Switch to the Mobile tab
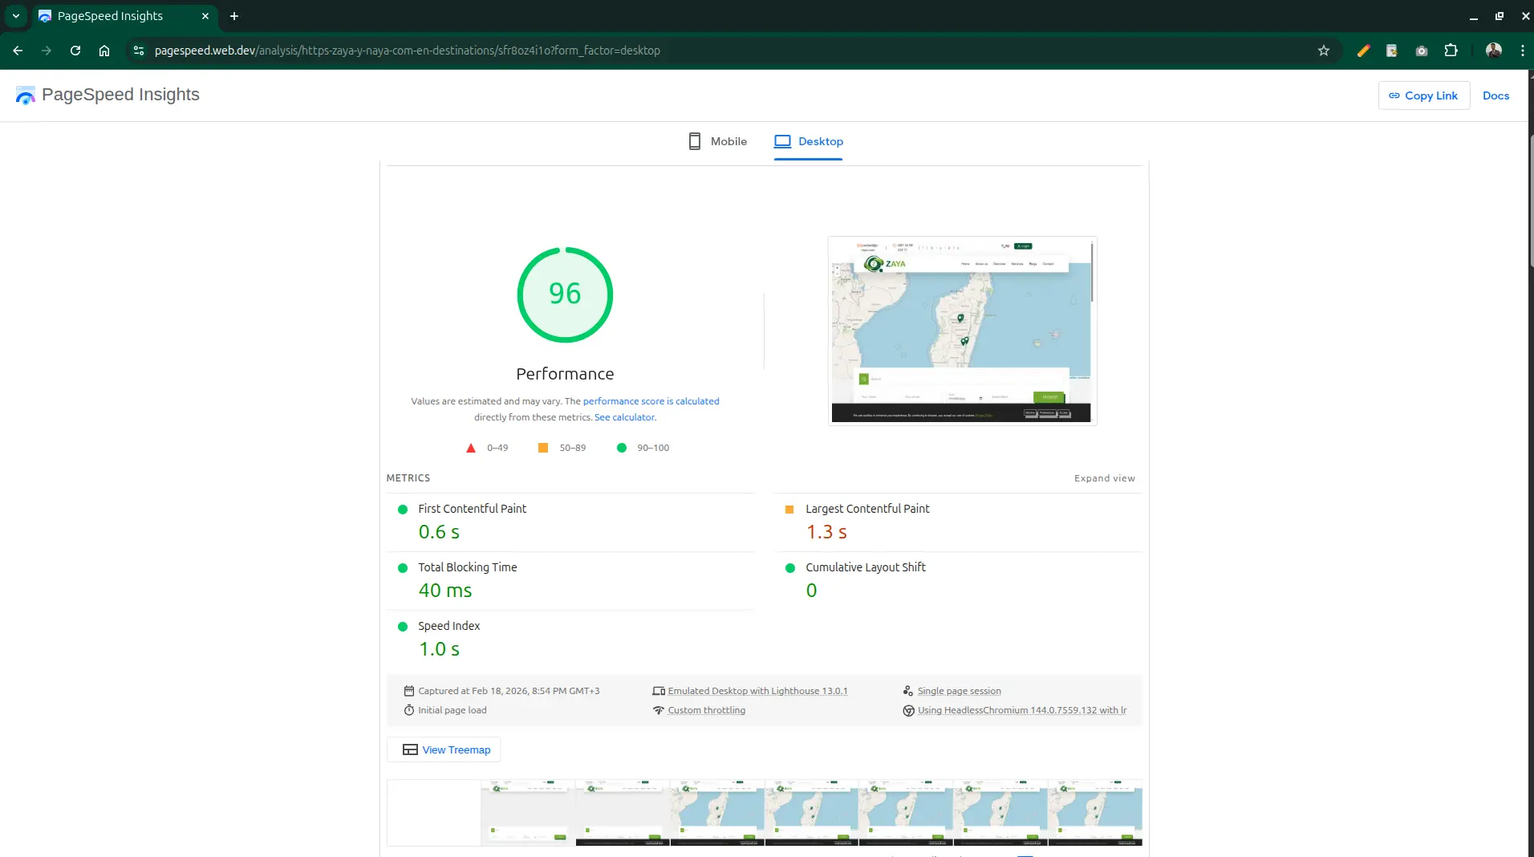1534x857 pixels. [x=717, y=141]
